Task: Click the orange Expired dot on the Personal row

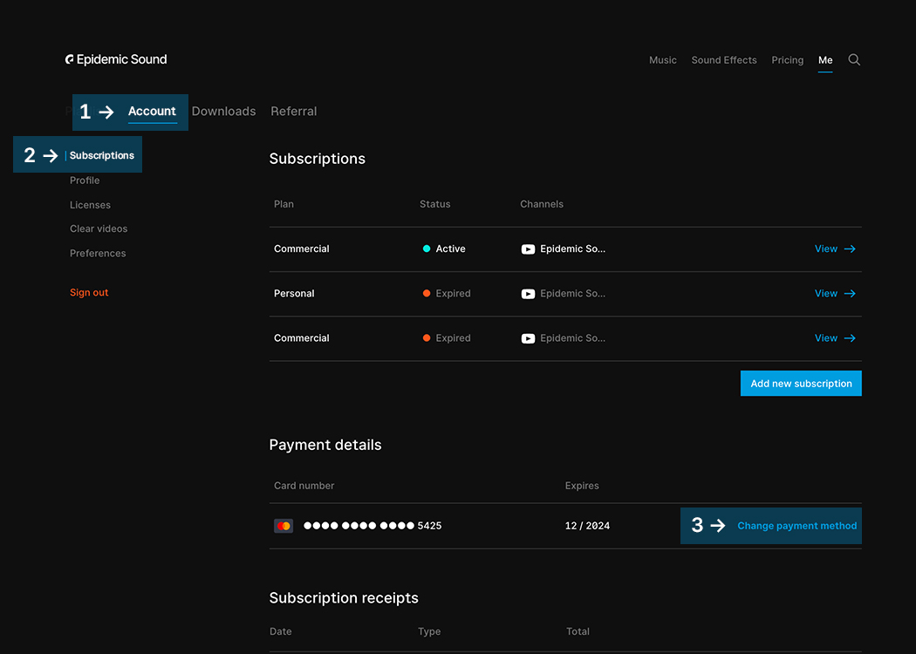Action: click(x=426, y=293)
